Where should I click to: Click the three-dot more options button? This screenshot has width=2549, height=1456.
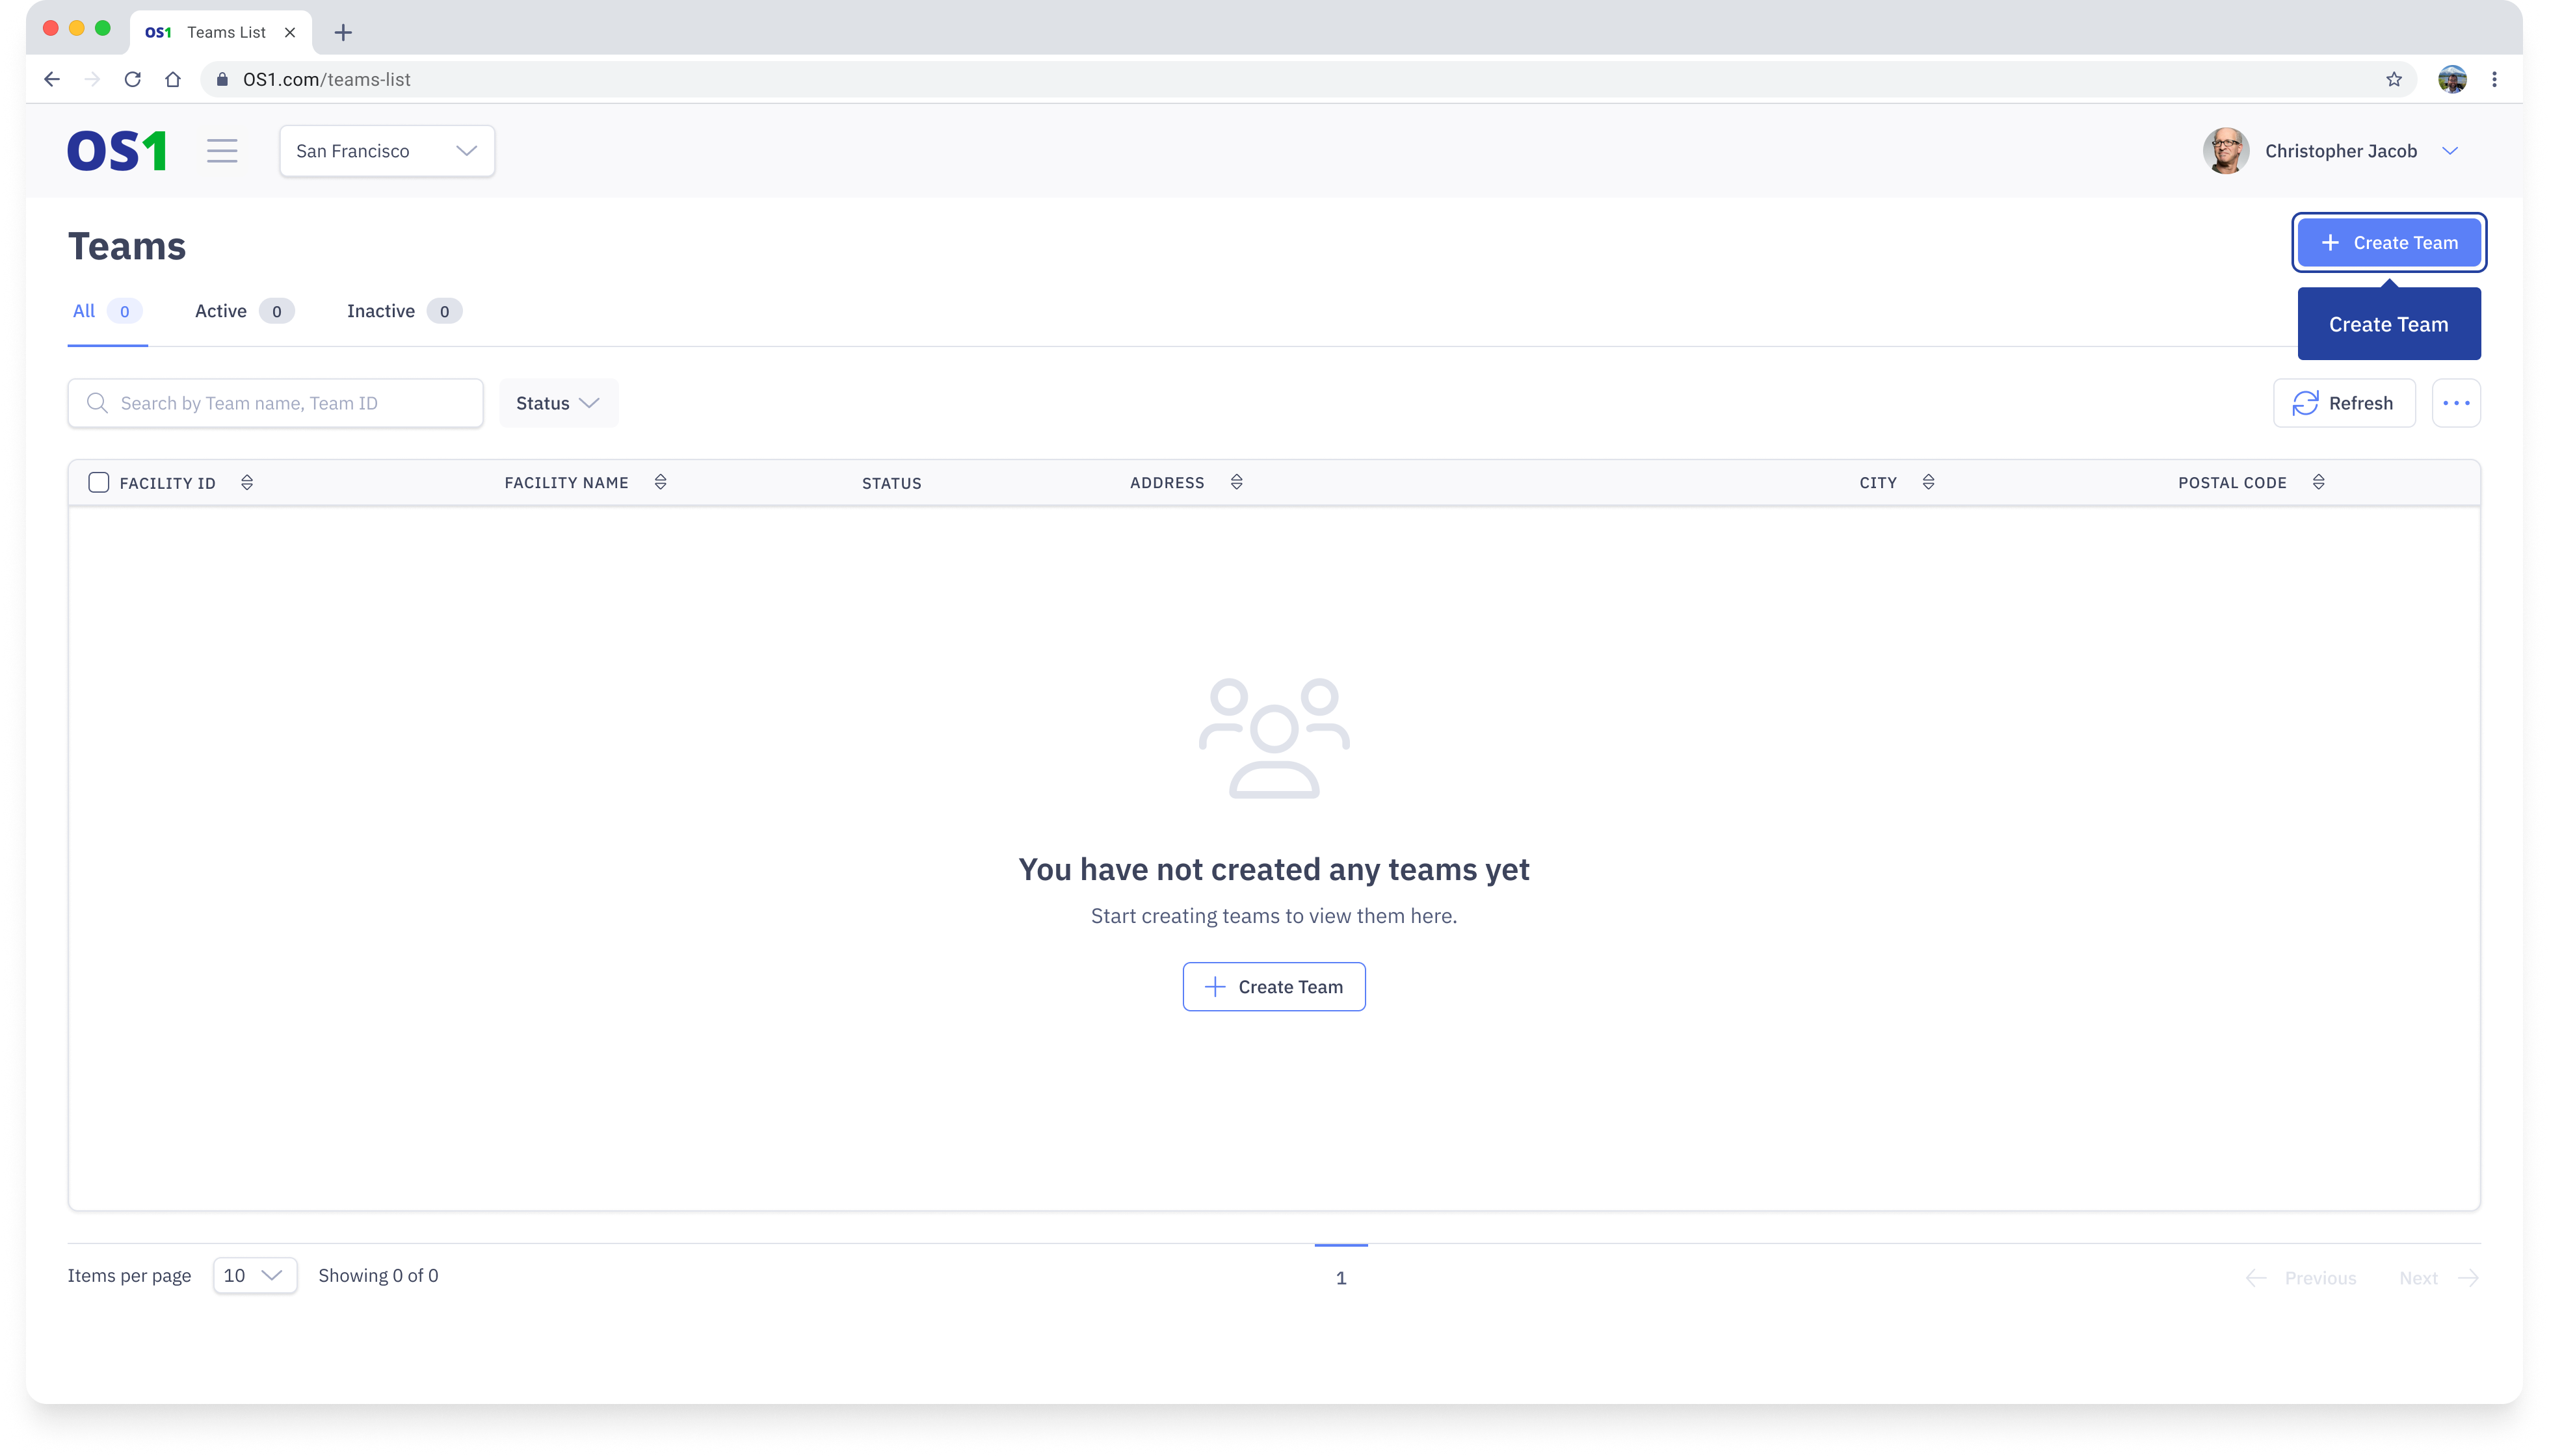tap(2455, 403)
